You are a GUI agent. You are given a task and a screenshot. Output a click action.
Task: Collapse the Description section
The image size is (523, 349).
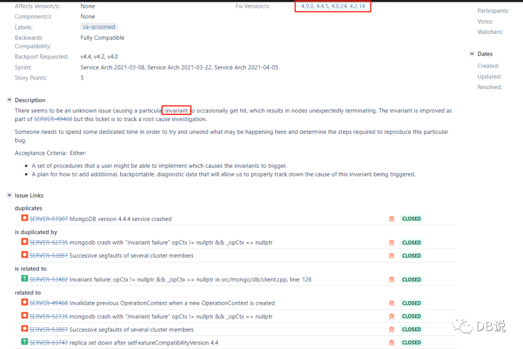pyautogui.click(x=9, y=100)
